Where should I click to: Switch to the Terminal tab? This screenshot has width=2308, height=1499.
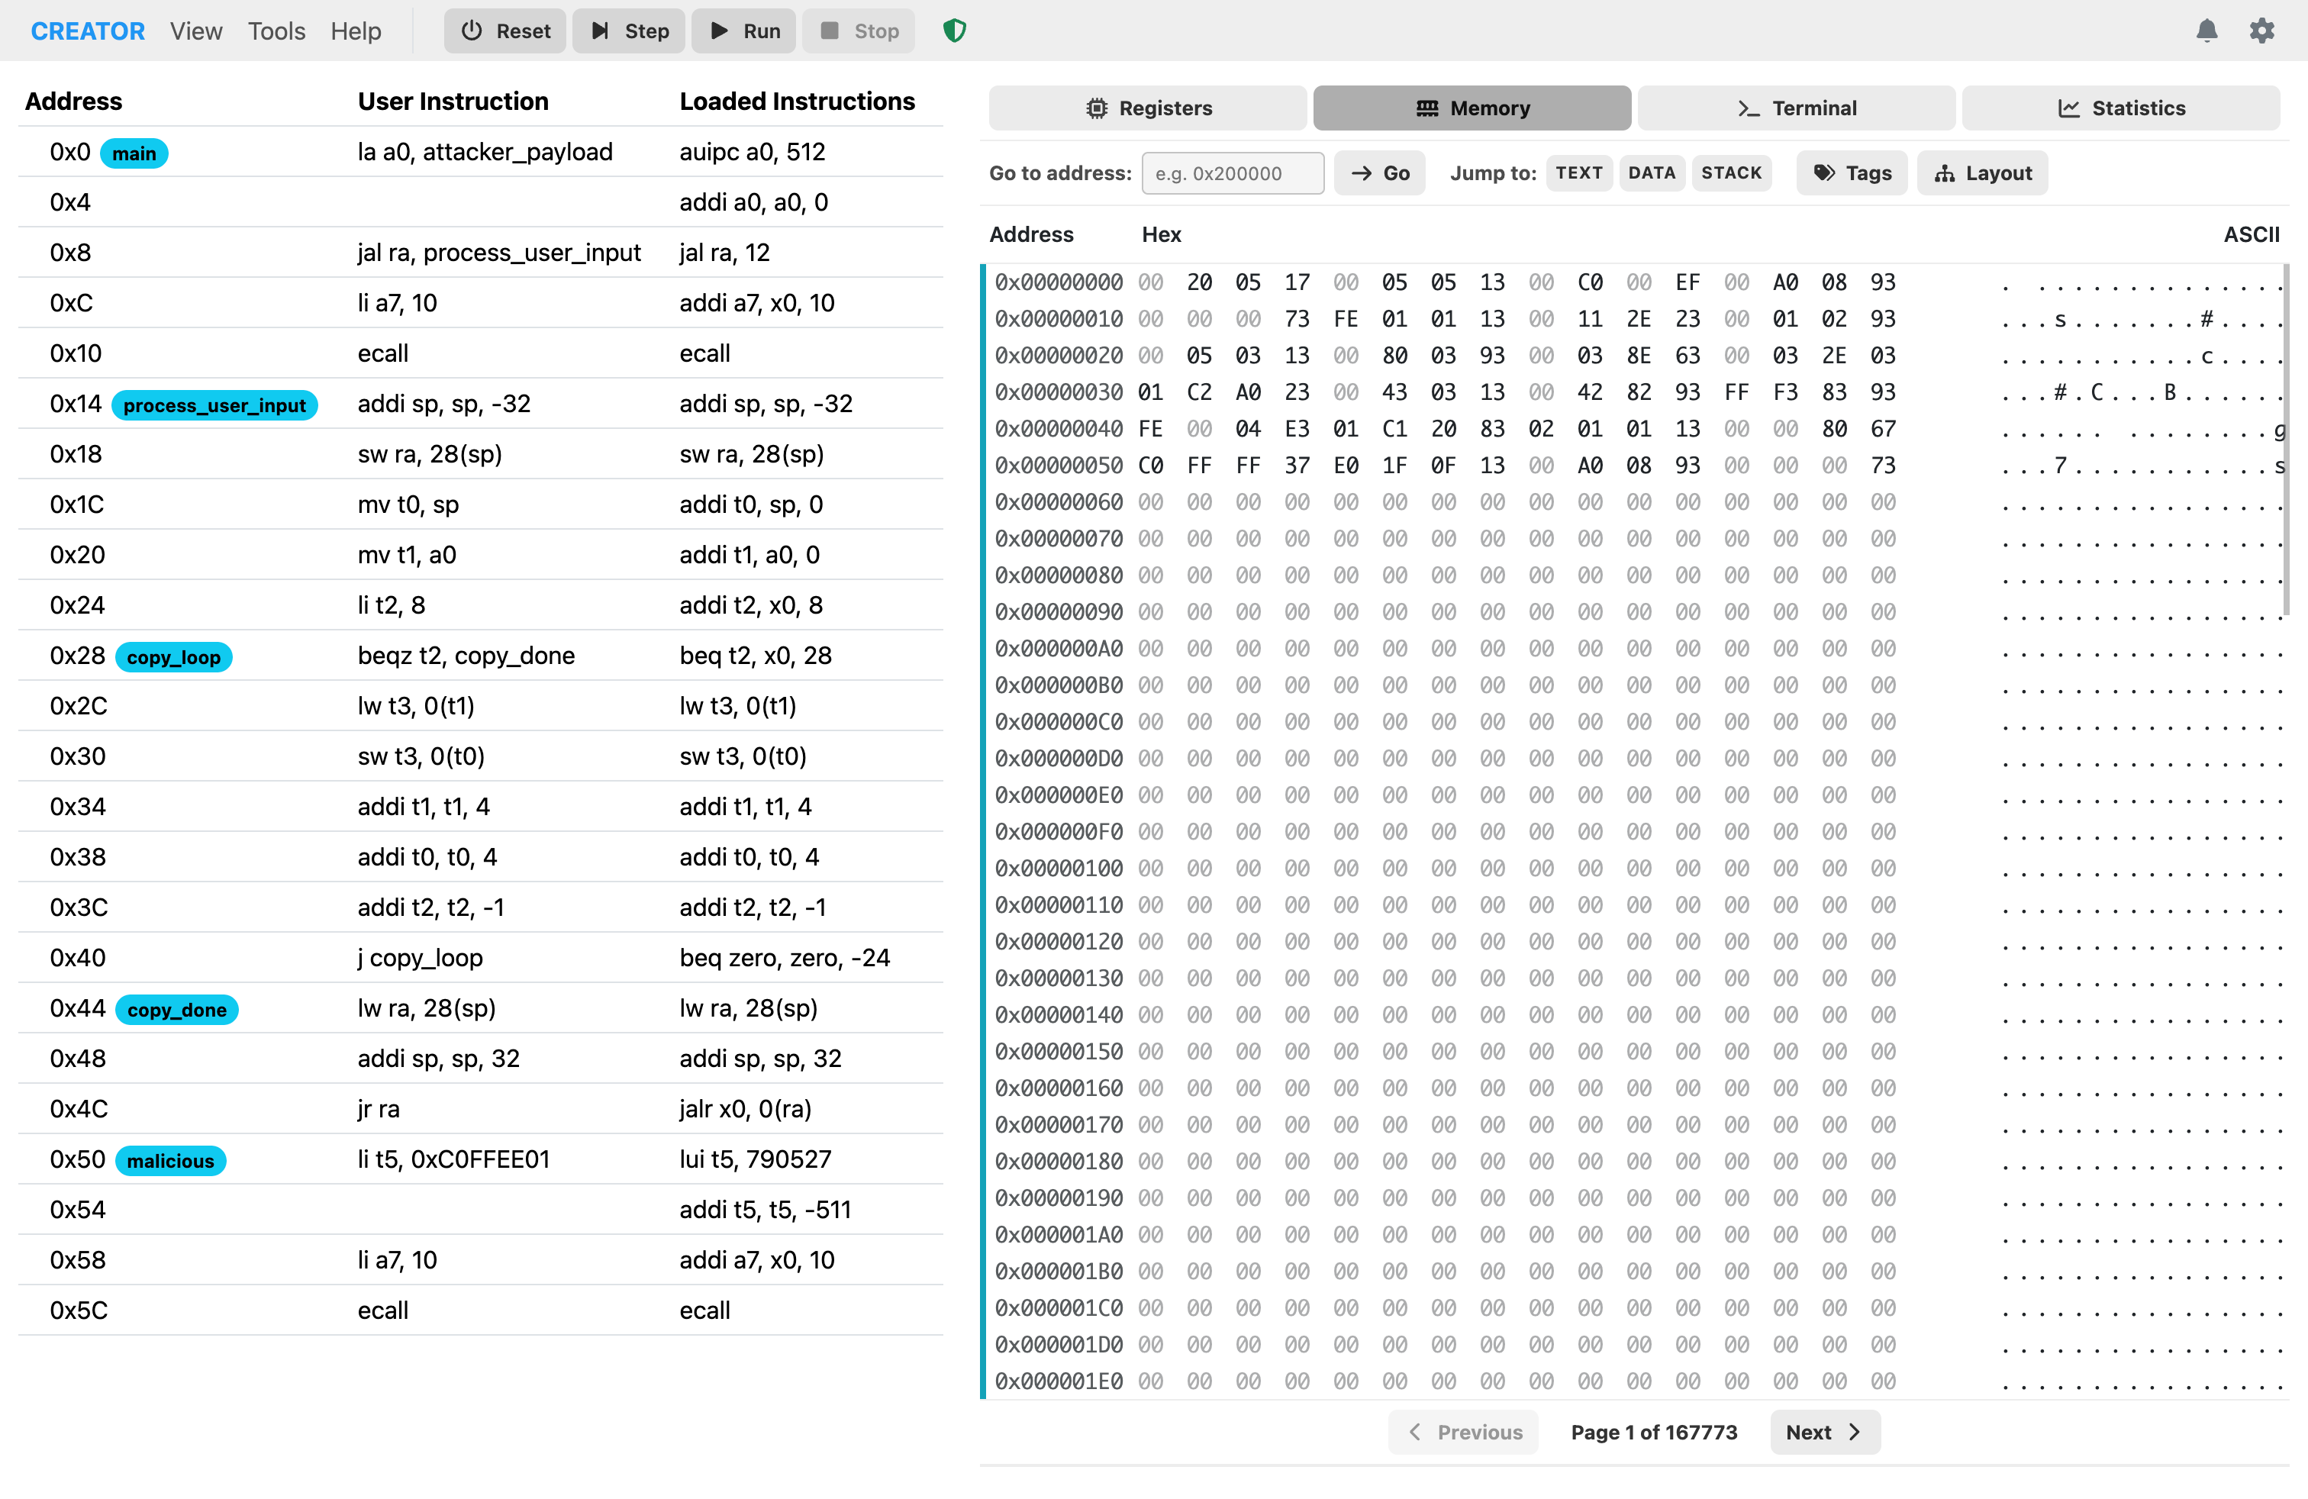point(1796,108)
